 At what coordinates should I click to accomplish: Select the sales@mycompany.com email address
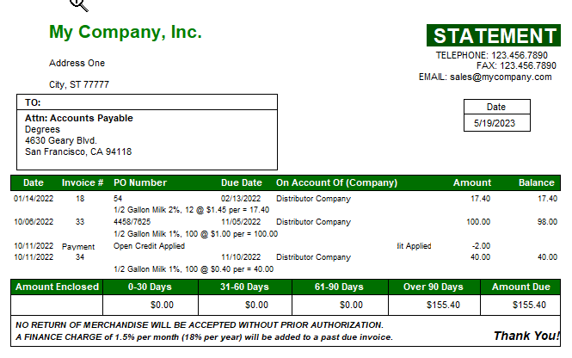pyautogui.click(x=501, y=77)
